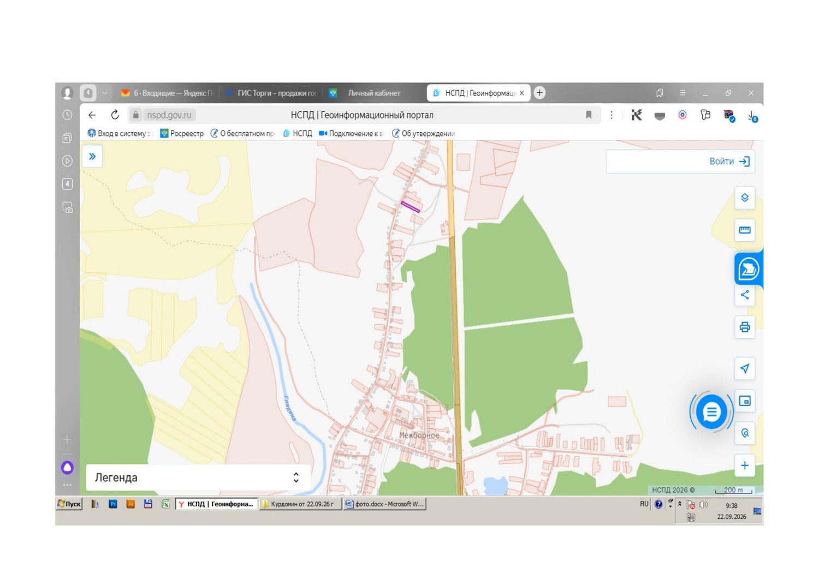Select the ruler measurement tool
This screenshot has height=579, width=819.
745,230
